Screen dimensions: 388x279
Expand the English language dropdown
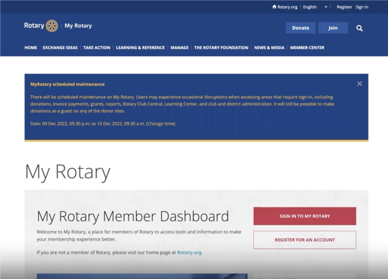(315, 7)
